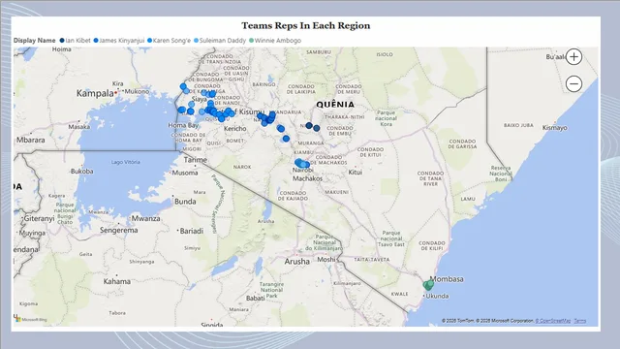Click Winnie Ambogo legend color dot
The image size is (620, 349).
tap(251, 41)
